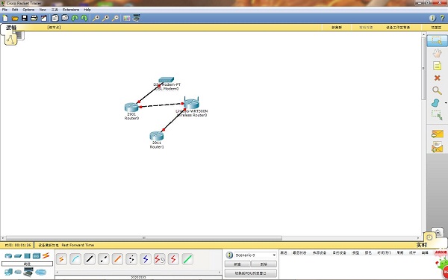
Task: Open the Options menu
Action: pyautogui.click(x=28, y=10)
